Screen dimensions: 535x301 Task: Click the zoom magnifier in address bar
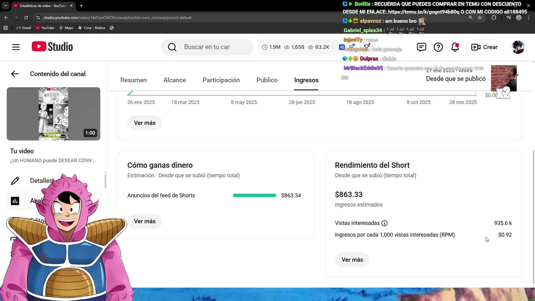click(471, 18)
